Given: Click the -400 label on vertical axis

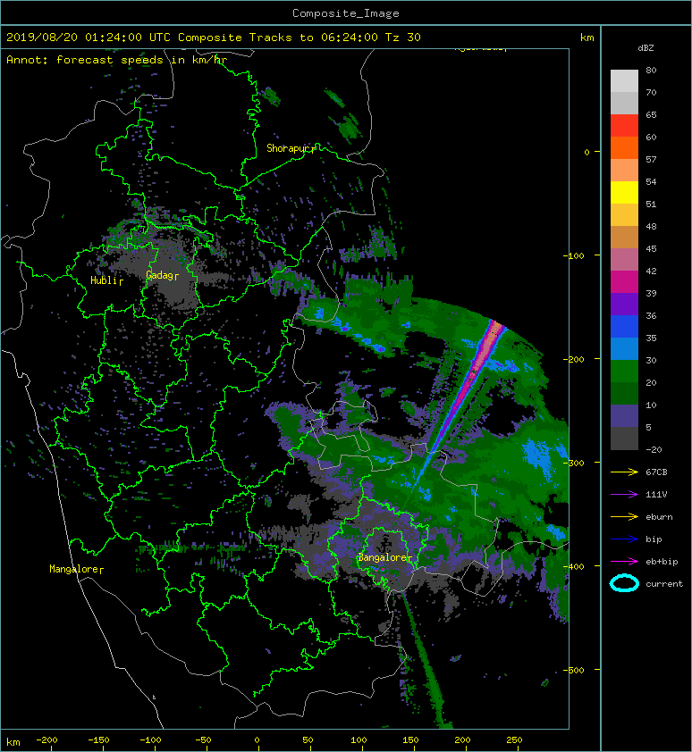Looking at the screenshot, I should pyautogui.click(x=573, y=566).
